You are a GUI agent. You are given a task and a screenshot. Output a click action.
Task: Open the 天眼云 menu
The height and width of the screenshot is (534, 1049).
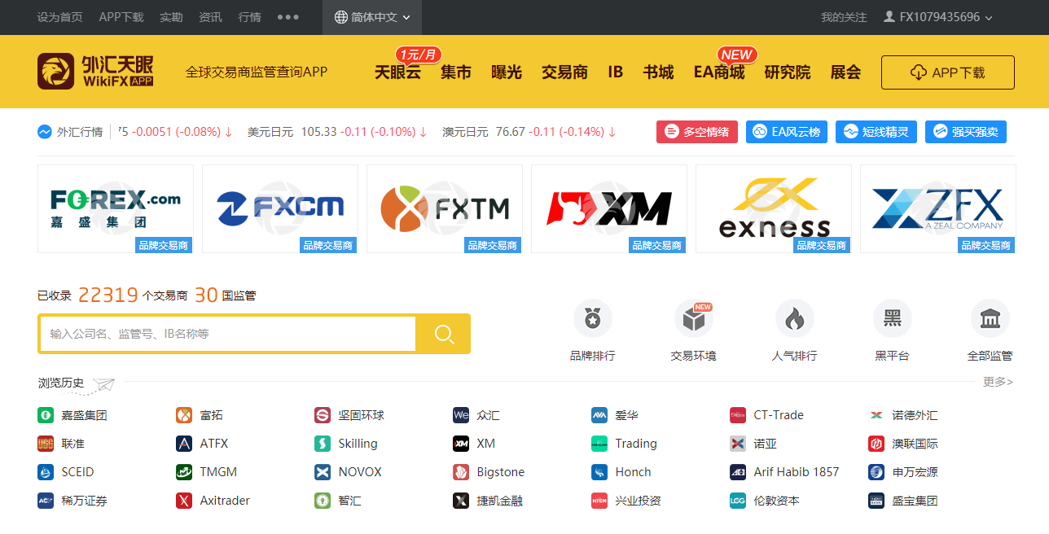(397, 72)
